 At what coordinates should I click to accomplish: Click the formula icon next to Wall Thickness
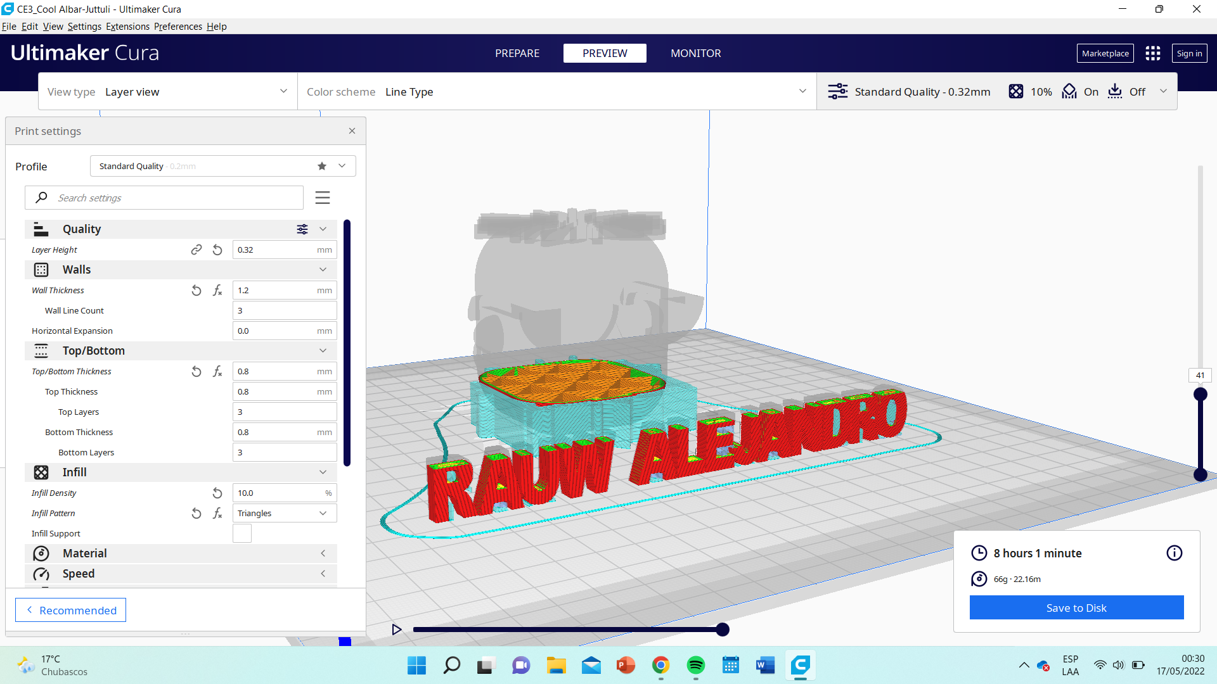pyautogui.click(x=217, y=290)
